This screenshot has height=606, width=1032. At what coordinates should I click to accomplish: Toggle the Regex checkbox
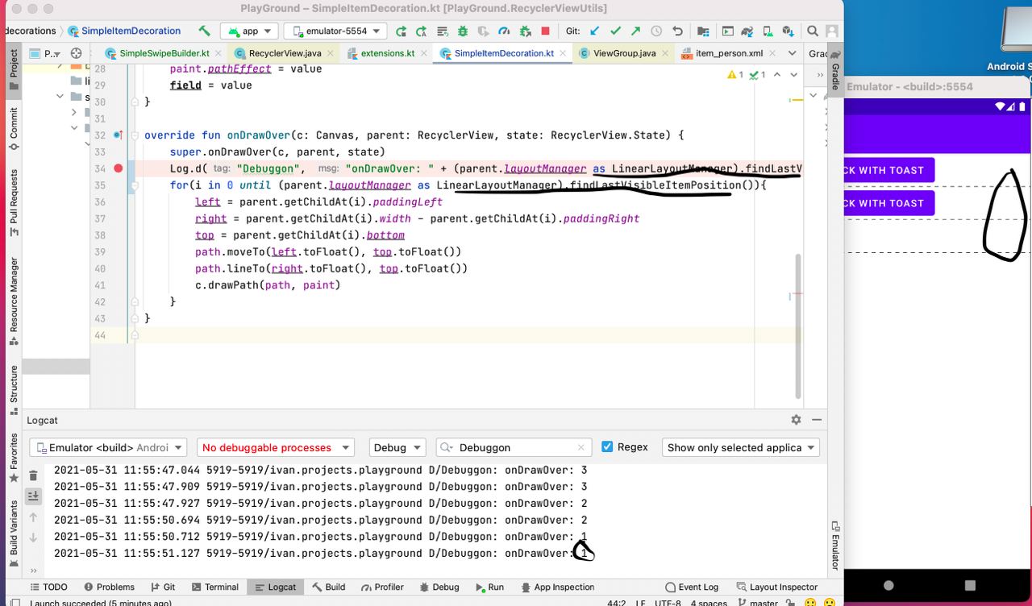pos(608,446)
